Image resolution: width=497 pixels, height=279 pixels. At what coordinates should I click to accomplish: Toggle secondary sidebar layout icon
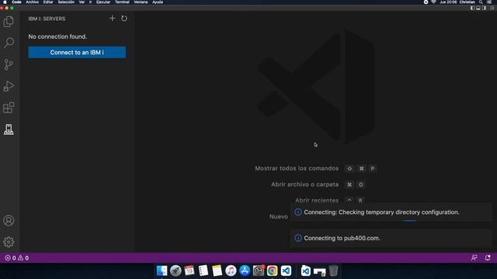coord(485,8)
